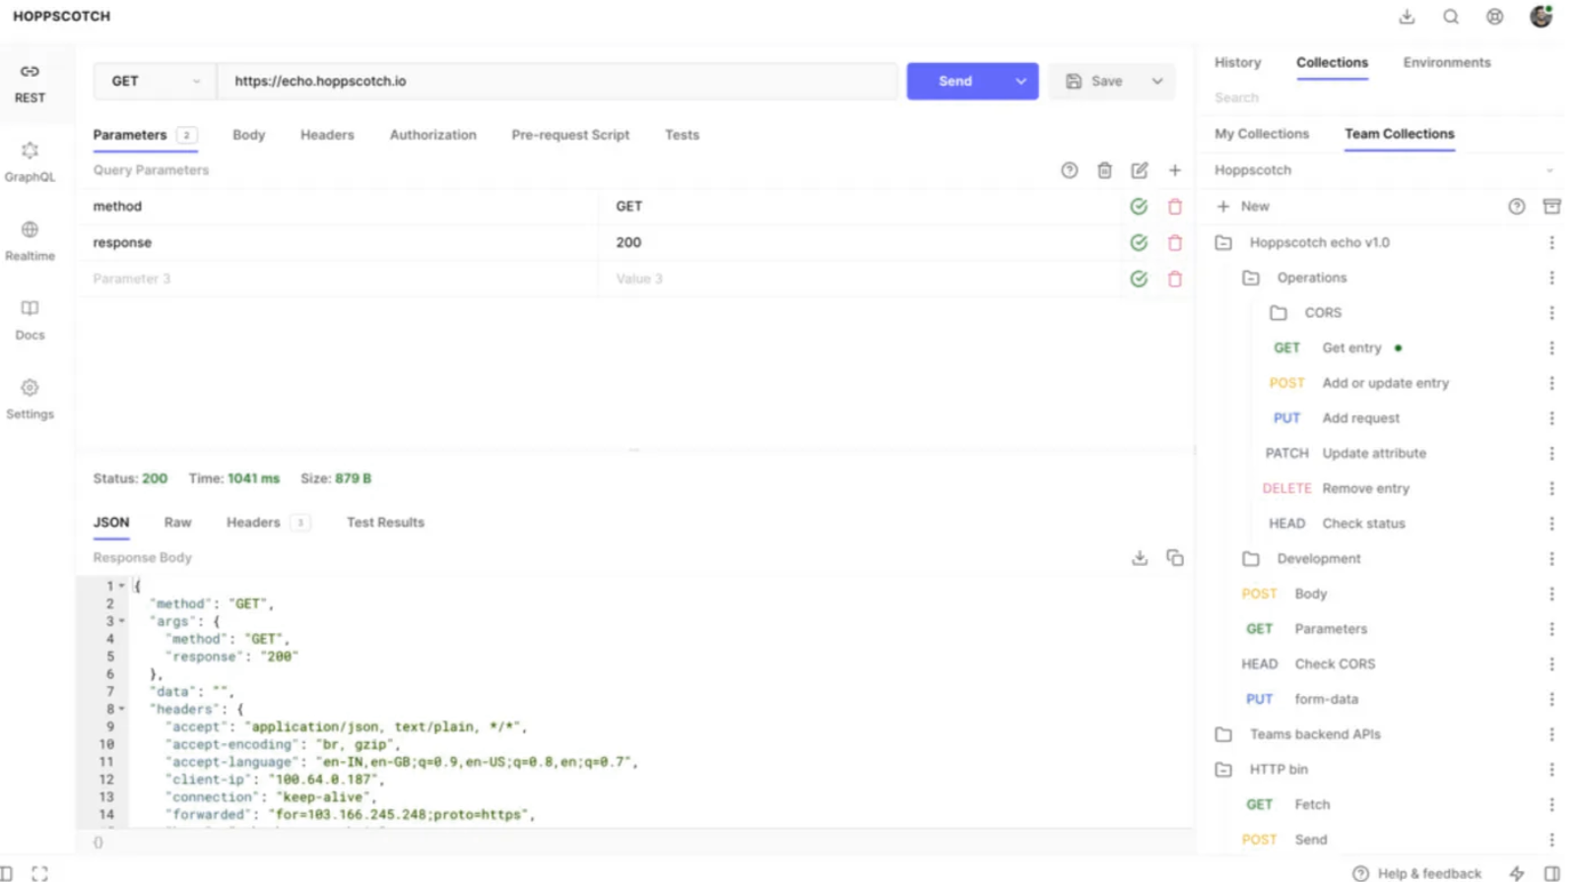Expand the Development folder
Image resolution: width=1576 pixels, height=882 pixels.
(1251, 559)
